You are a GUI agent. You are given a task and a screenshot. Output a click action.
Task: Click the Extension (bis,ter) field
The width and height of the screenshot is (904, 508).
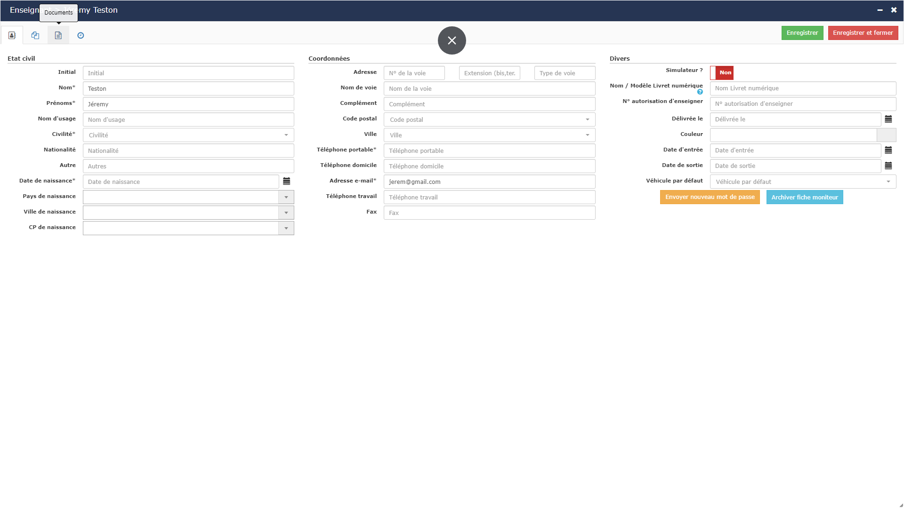pyautogui.click(x=490, y=73)
